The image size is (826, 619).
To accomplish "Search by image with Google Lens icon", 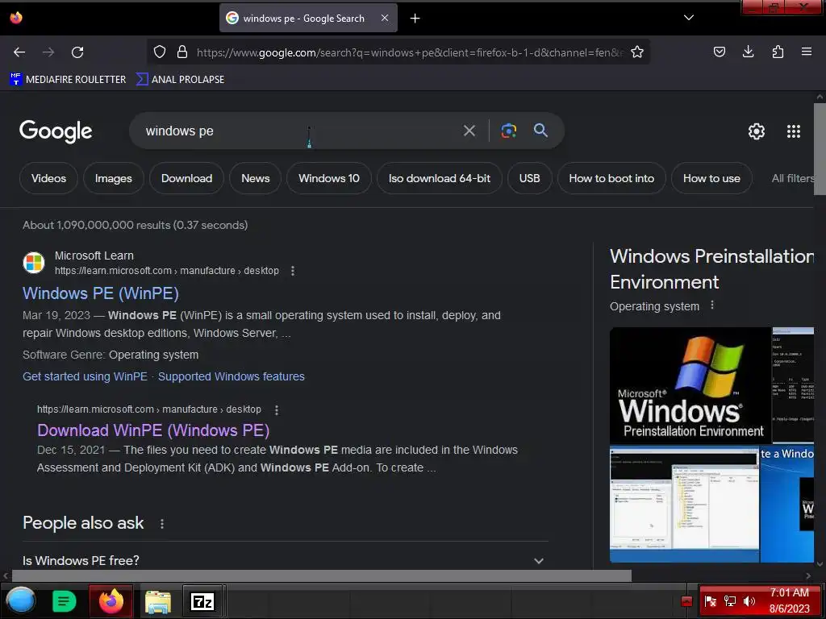I will pyautogui.click(x=508, y=131).
